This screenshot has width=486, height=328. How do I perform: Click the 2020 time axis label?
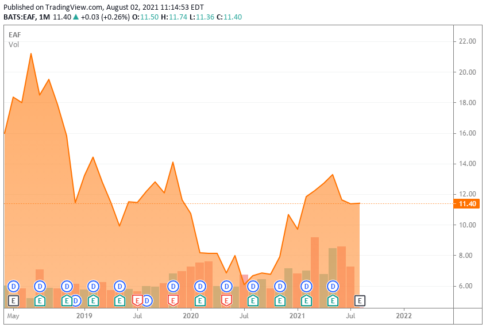(x=191, y=315)
